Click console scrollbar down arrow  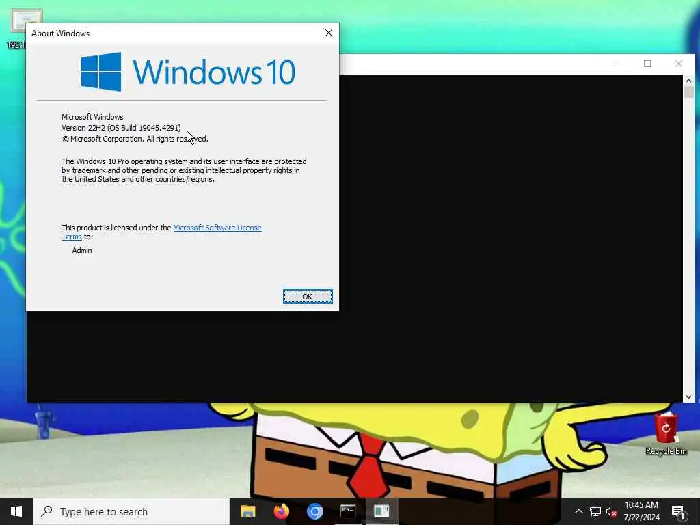(688, 397)
